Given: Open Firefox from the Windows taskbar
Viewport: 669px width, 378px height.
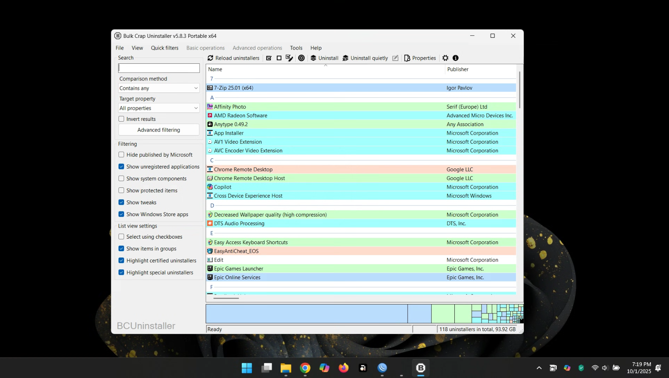Looking at the screenshot, I should click(344, 368).
